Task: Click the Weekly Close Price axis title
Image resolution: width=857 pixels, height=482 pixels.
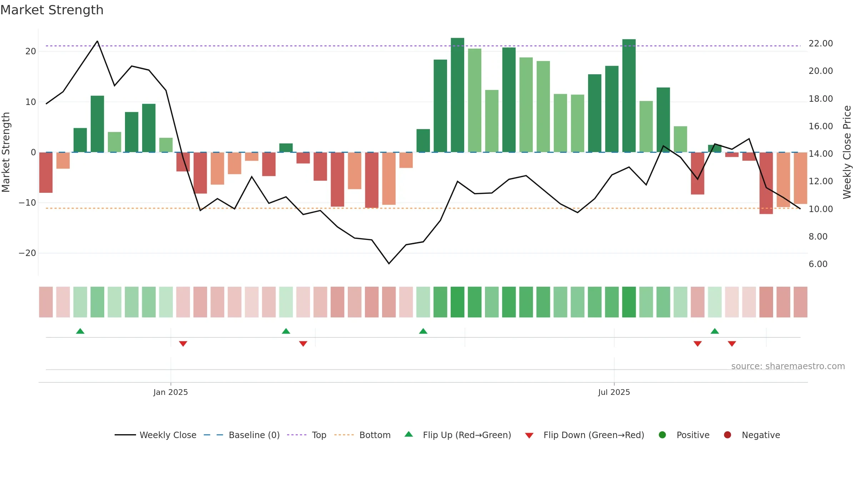Action: click(x=847, y=152)
